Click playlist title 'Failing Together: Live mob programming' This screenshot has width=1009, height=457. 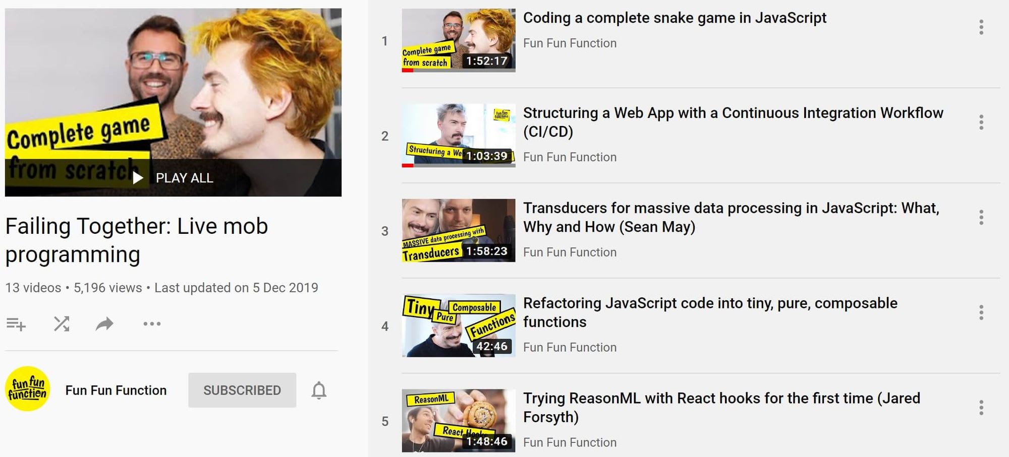tap(137, 240)
